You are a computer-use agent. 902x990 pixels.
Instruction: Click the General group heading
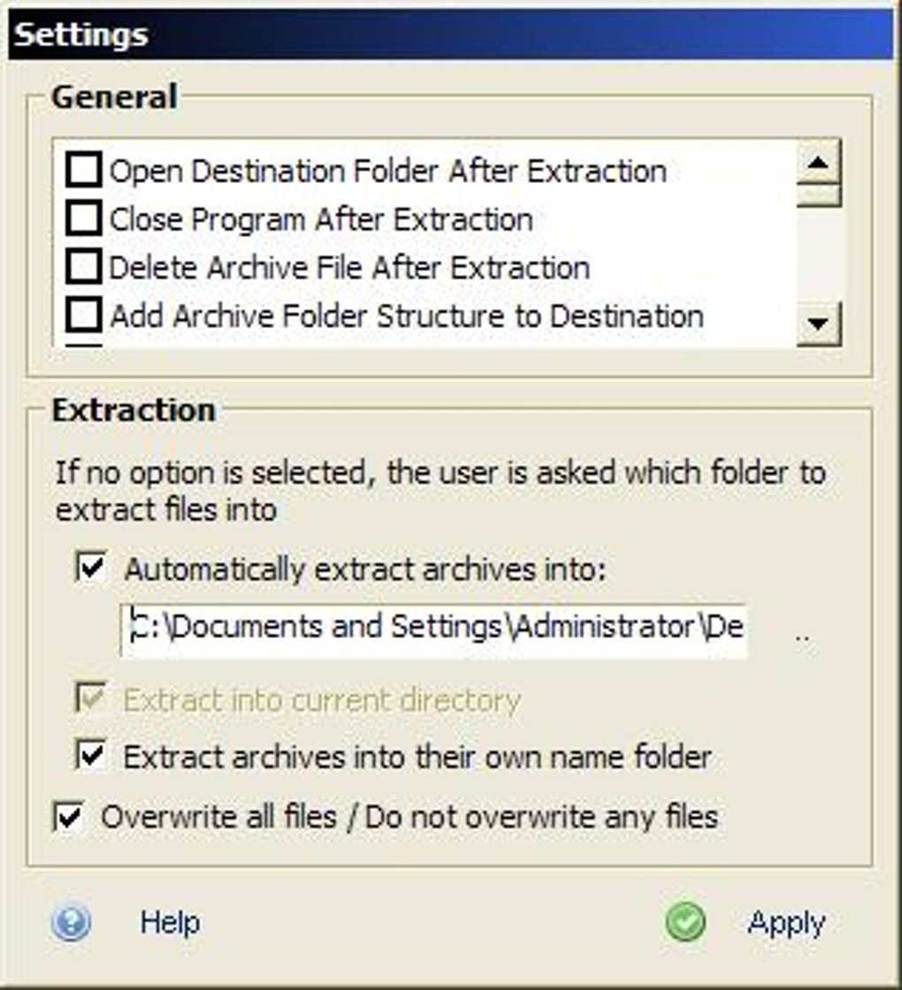114,97
